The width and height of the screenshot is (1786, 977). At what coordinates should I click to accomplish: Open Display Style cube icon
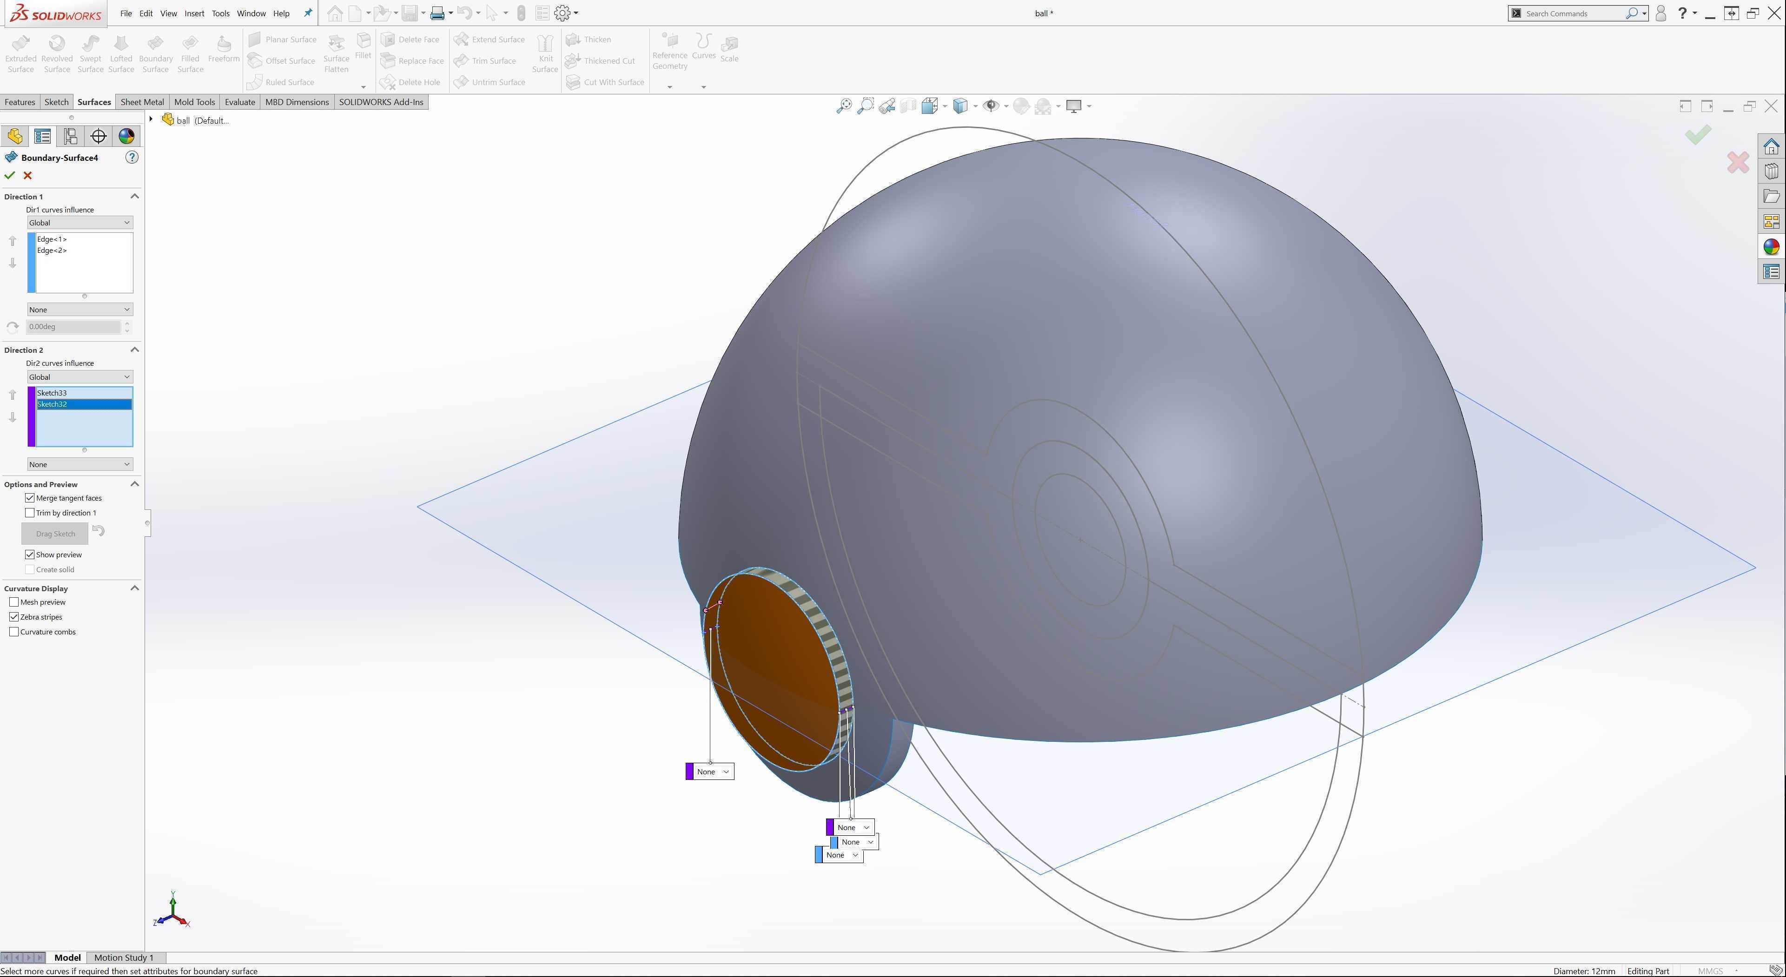[x=960, y=106]
